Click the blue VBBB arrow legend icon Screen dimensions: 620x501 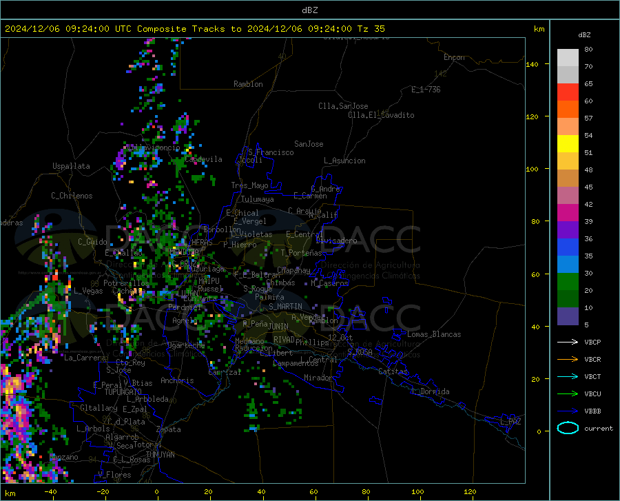(568, 411)
